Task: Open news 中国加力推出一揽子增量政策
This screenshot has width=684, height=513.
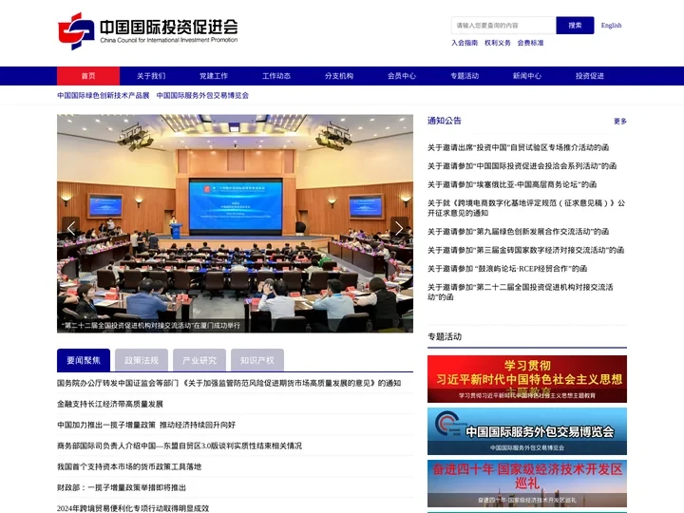Action: tap(146, 425)
